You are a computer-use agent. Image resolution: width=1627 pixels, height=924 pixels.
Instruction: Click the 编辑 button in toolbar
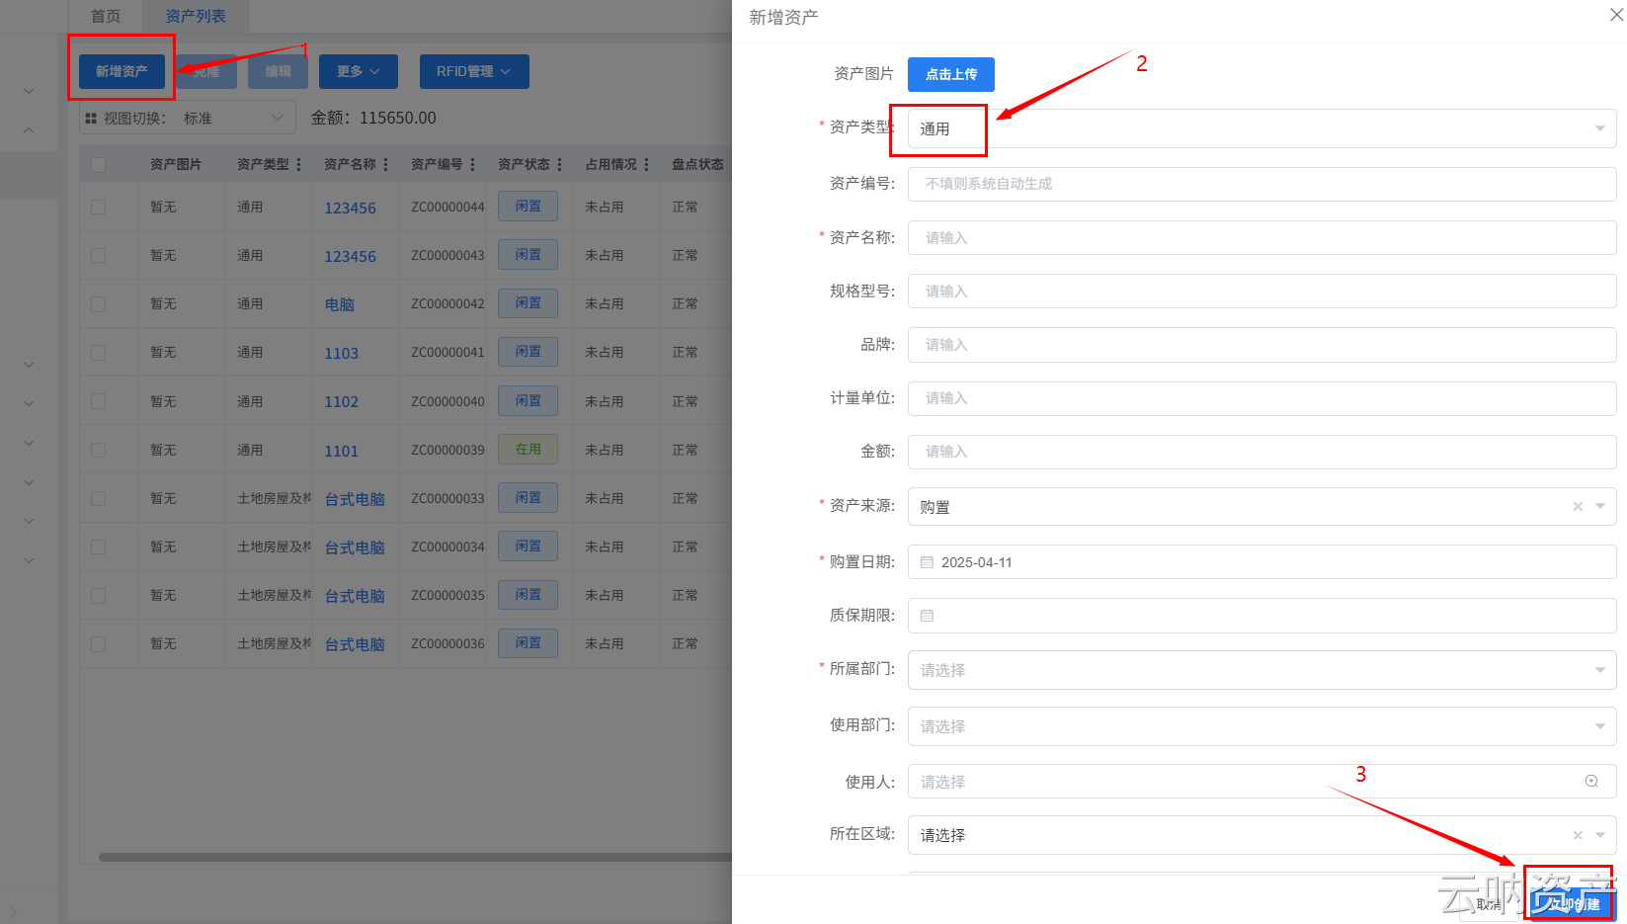coord(279,71)
